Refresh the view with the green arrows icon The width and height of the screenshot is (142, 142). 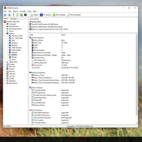point(17,15)
